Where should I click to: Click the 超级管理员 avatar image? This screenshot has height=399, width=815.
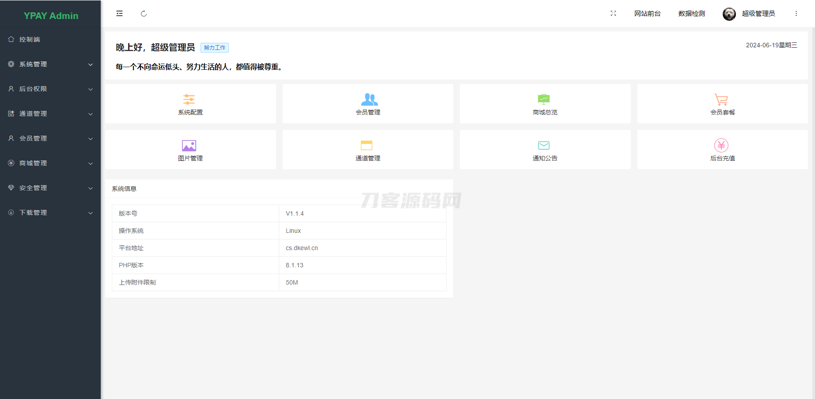728,13
